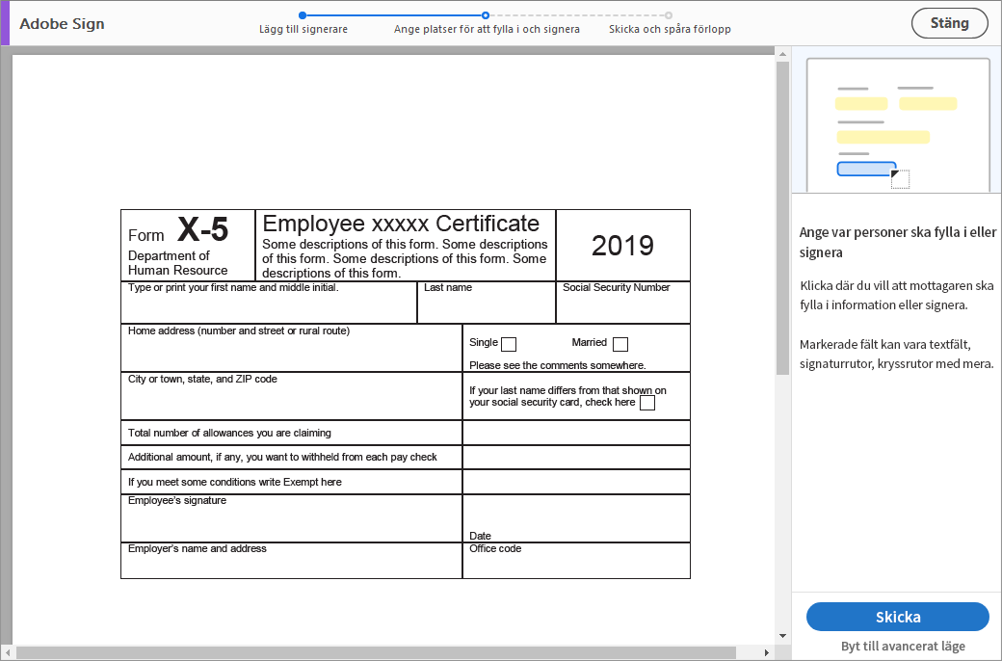Place a field under City or town, state, ZIP

click(x=291, y=402)
